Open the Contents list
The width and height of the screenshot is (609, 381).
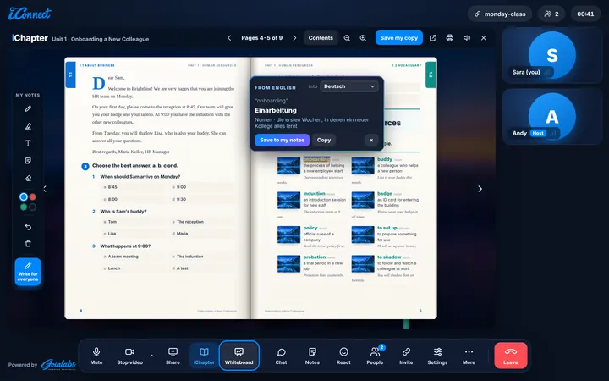click(321, 38)
